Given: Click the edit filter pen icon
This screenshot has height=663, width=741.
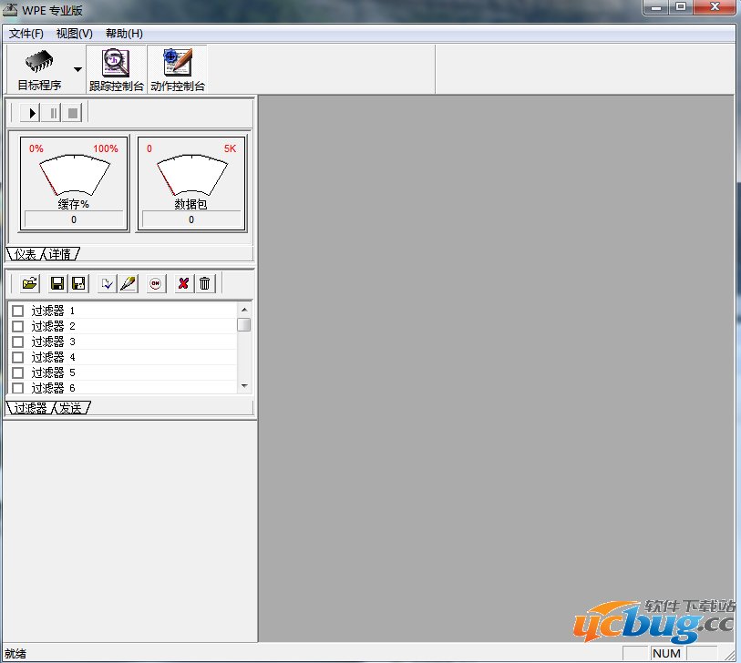Looking at the screenshot, I should (x=129, y=283).
